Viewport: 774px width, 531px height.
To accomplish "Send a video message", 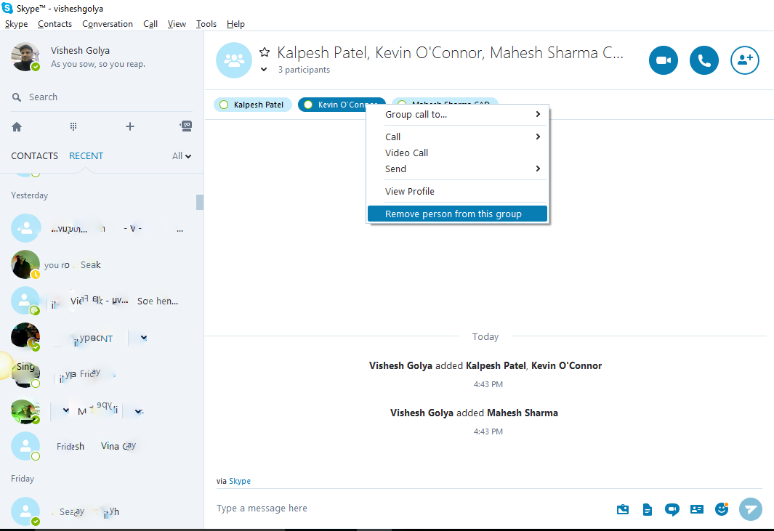I will click(672, 509).
